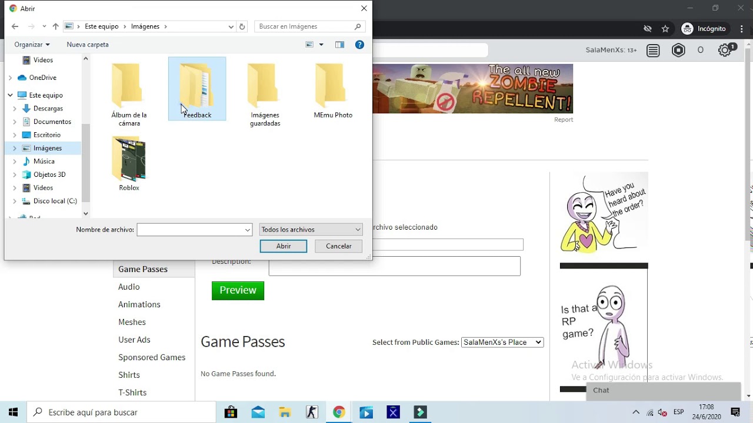Switch to Chrome in the taskbar

pos(339,412)
